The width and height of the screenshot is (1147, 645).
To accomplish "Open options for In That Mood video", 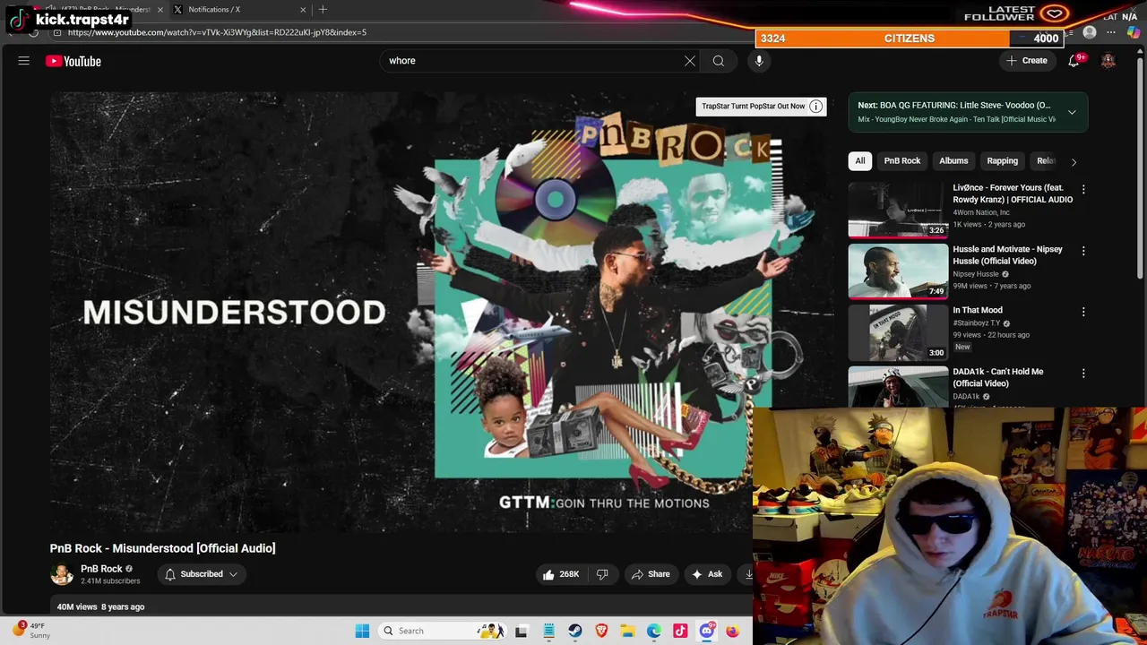I will [1083, 312].
